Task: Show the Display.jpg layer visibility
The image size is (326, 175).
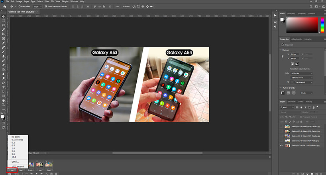Action: pos(281,136)
